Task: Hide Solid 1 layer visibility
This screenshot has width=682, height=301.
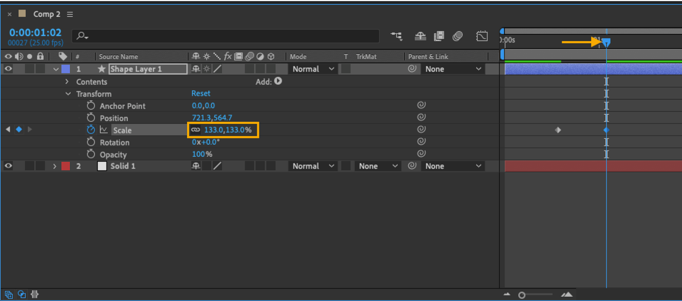Action: (x=8, y=166)
